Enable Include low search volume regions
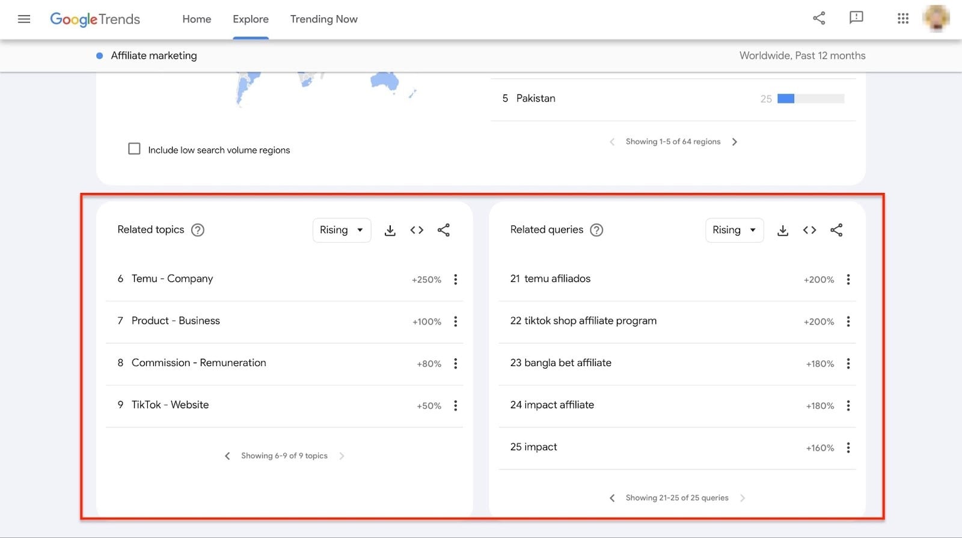962x538 pixels. [x=134, y=148]
